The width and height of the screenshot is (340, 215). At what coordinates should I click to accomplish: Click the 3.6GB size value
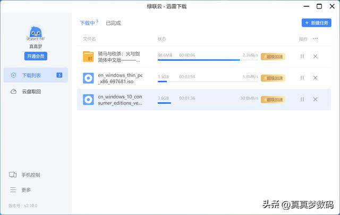(x=163, y=98)
